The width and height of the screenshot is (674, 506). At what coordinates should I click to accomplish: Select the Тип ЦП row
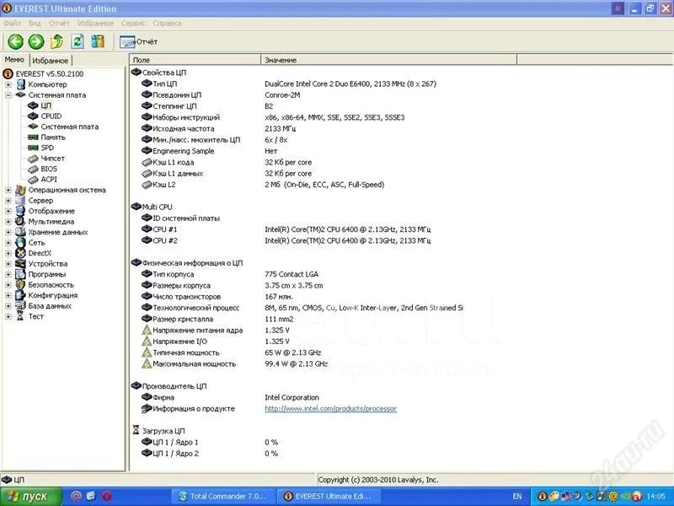click(x=401, y=83)
